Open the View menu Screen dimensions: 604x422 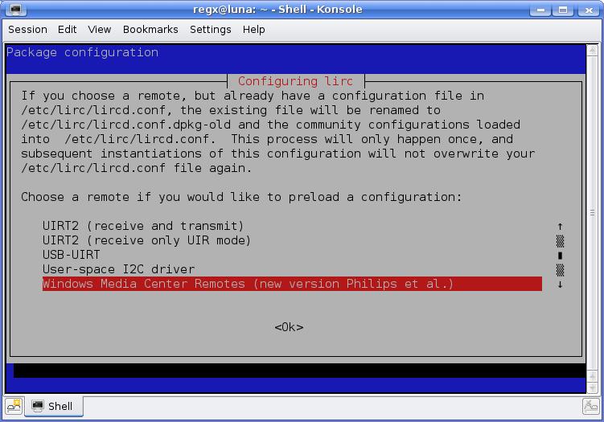click(x=100, y=30)
